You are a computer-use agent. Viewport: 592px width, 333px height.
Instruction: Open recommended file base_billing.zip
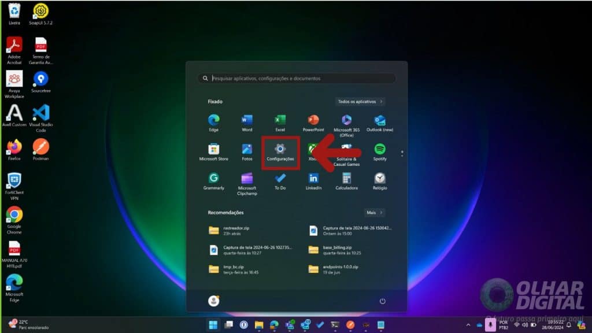(x=350, y=250)
